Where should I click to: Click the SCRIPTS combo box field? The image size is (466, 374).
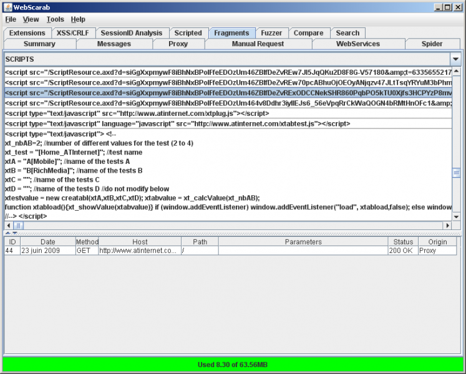[x=227, y=59]
